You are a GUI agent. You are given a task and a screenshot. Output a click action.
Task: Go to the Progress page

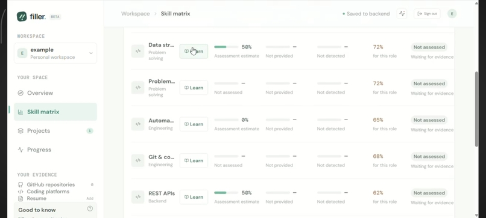(x=55, y=150)
